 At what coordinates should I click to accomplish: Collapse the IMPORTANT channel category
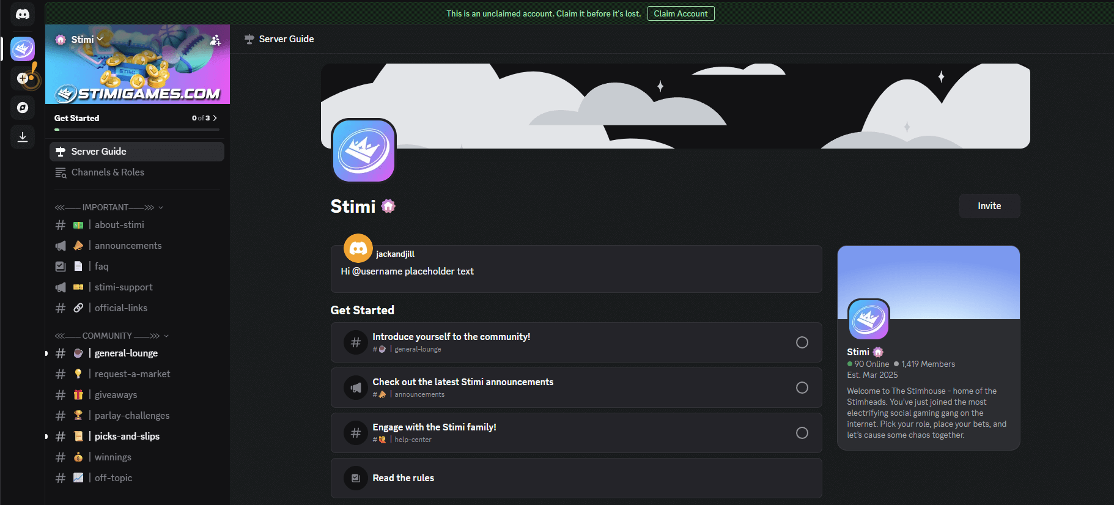click(x=109, y=207)
